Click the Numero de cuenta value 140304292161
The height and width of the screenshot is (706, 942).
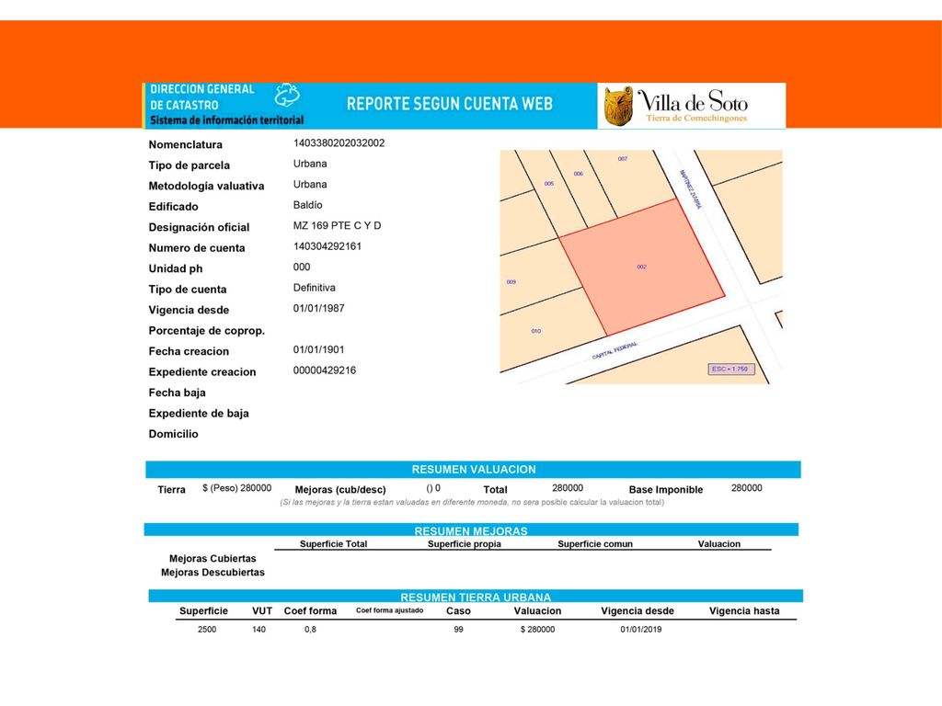327,246
